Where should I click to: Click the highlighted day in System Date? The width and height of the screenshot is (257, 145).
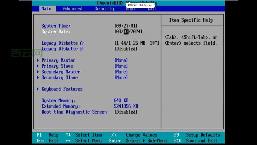click(x=126, y=32)
